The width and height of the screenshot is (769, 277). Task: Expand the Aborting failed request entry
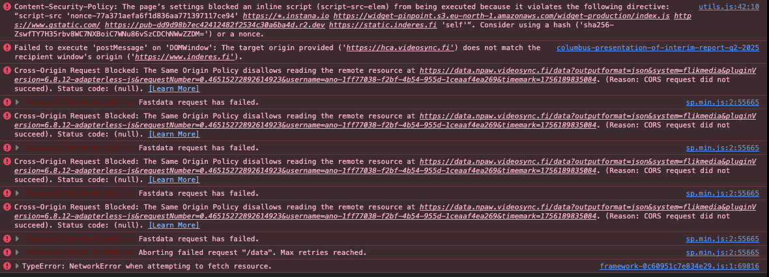click(x=18, y=252)
